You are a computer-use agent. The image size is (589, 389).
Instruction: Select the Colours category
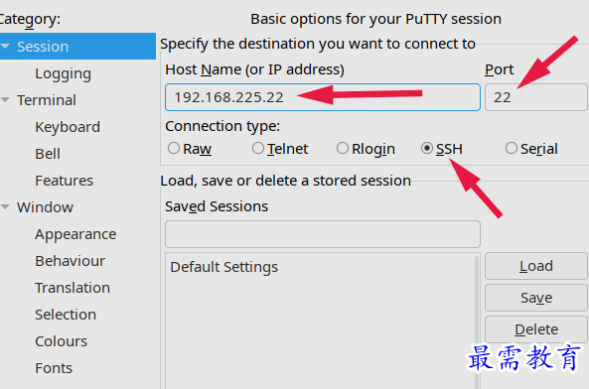(62, 341)
